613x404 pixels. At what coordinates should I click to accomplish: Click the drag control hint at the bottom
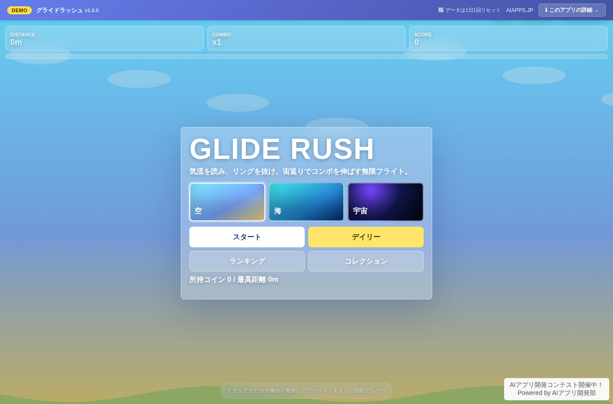(x=306, y=391)
